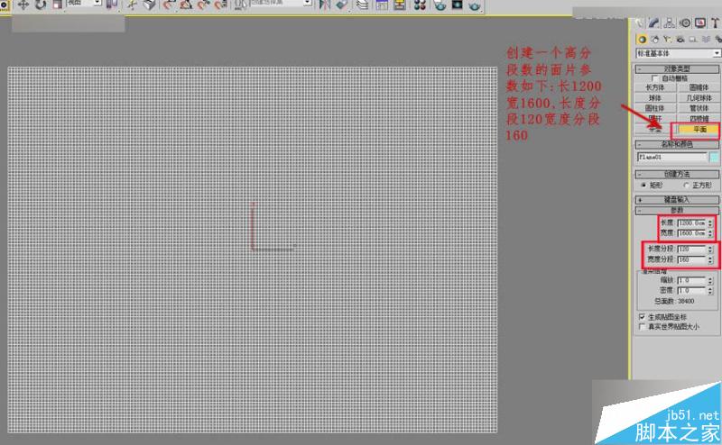Toggle the 3D Snaps icon
Screen dimensions: 722x445
tap(169, 5)
